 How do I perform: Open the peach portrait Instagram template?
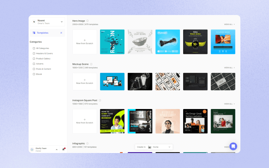[168, 121]
